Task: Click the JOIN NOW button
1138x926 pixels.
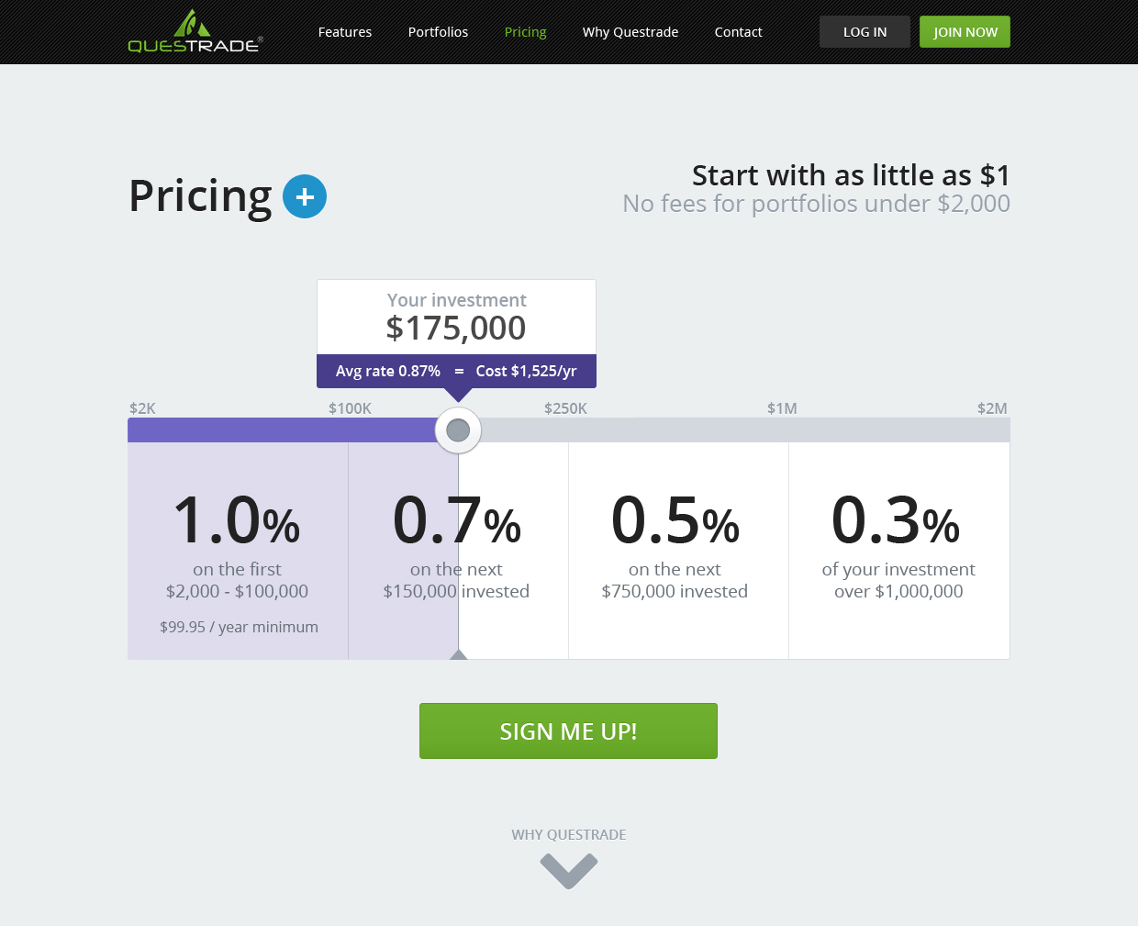Action: (x=965, y=32)
